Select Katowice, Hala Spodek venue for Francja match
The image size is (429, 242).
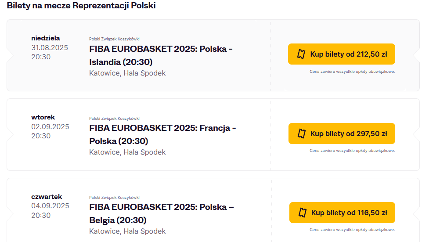point(127,152)
